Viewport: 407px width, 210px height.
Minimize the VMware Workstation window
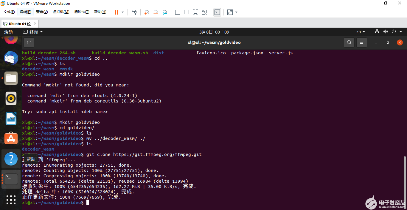(372, 3)
